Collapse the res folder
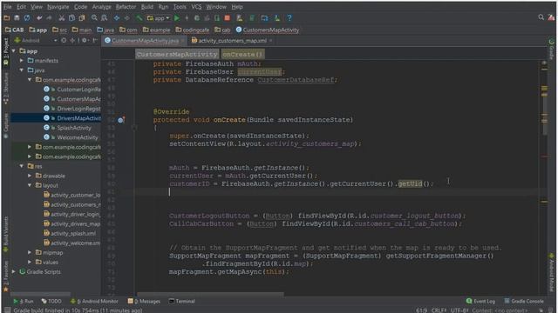 pyautogui.click(x=22, y=166)
